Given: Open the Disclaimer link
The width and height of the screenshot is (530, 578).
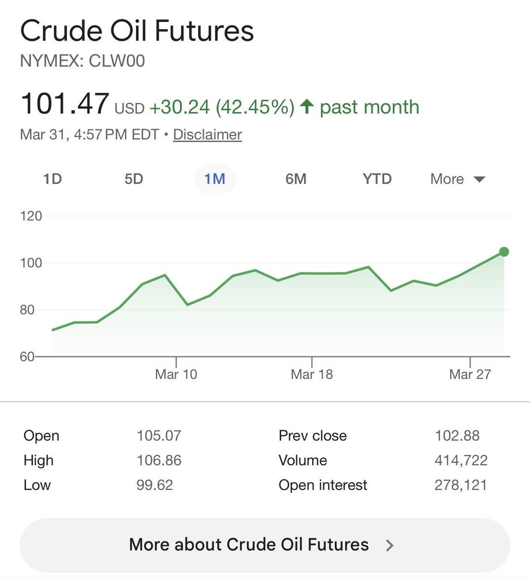Looking at the screenshot, I should pos(207,134).
